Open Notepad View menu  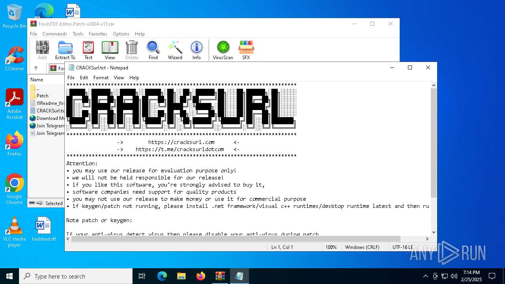[119, 78]
